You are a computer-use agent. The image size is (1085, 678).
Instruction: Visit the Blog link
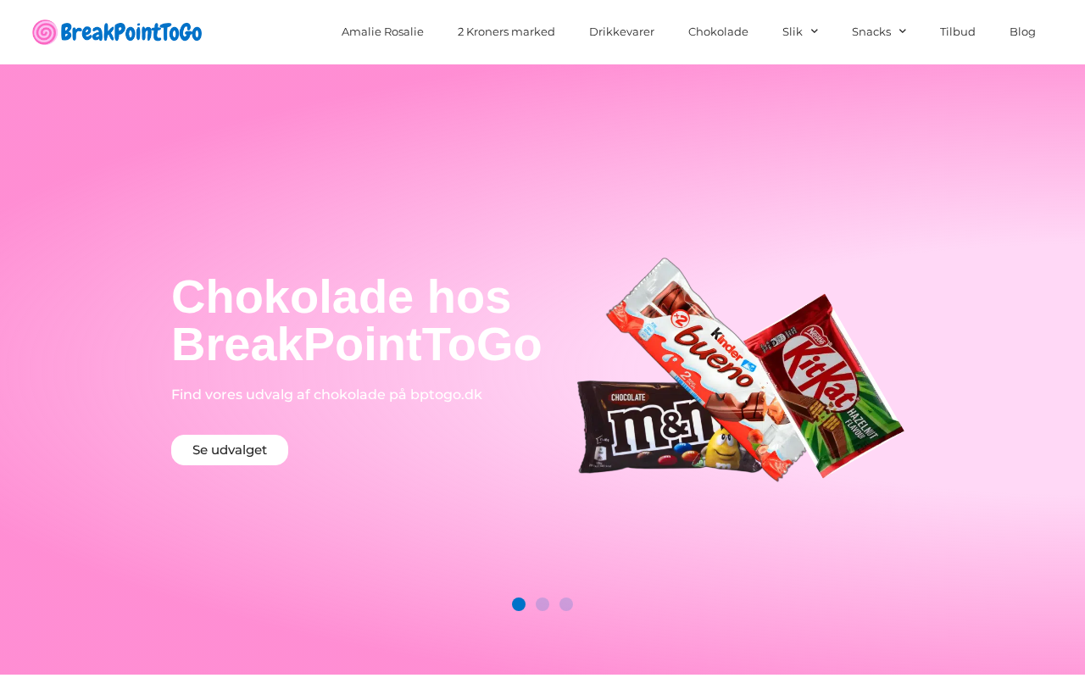coord(1022,31)
